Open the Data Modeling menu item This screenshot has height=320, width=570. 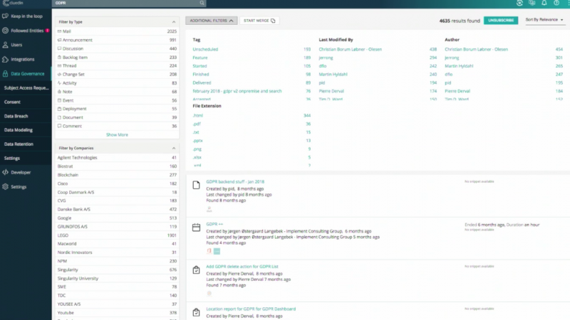point(19,130)
